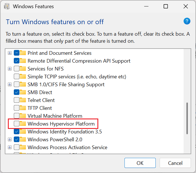Image resolution: width=196 pixels, height=173 pixels.
Task: Tick the TFTP Client checkbox
Action: tap(17, 108)
